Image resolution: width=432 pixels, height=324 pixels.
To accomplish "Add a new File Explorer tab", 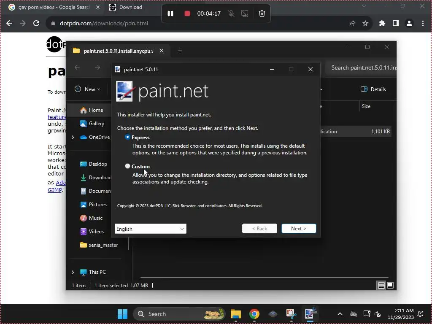I will pyautogui.click(x=180, y=51).
